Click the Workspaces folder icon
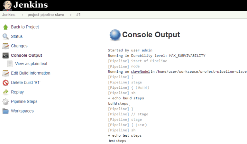 (x=5, y=111)
